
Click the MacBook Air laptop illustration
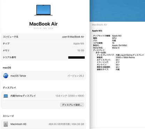[x=43, y=10]
